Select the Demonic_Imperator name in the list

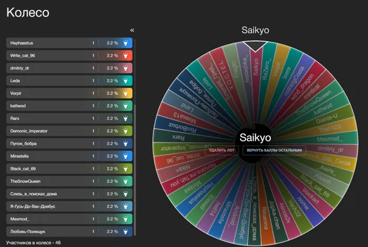tap(29, 131)
